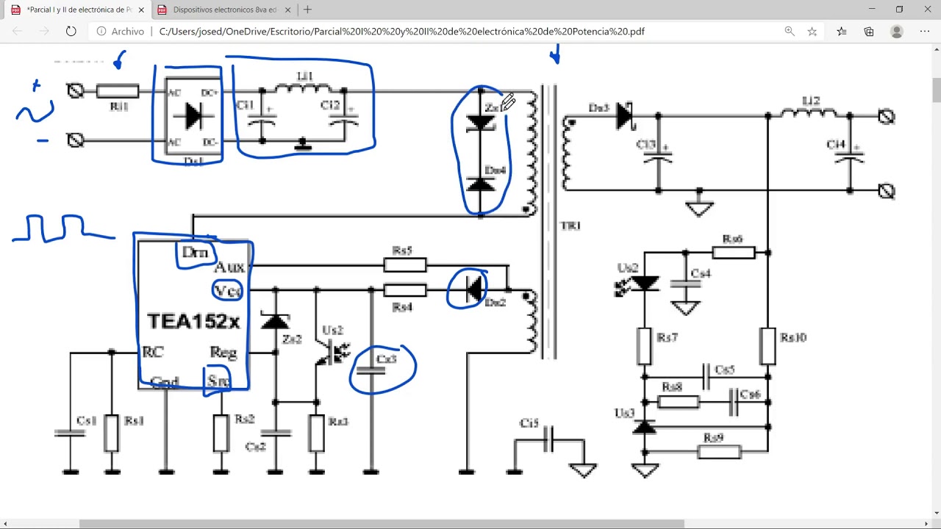This screenshot has width=941, height=529.
Task: Minimize the browser window
Action: click(x=872, y=10)
